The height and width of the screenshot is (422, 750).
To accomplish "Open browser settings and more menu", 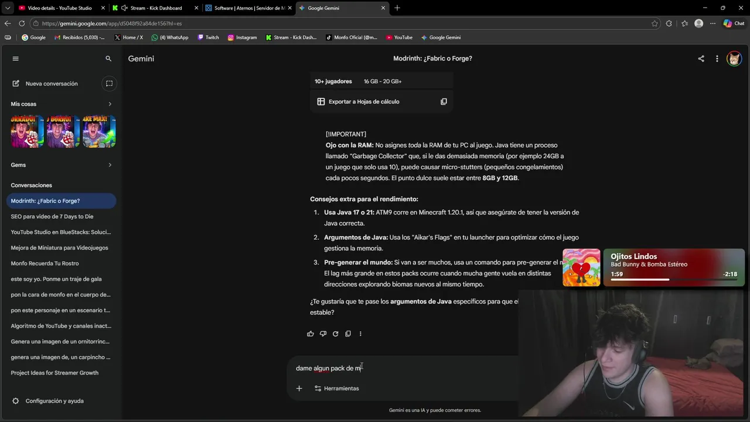I will [712, 23].
